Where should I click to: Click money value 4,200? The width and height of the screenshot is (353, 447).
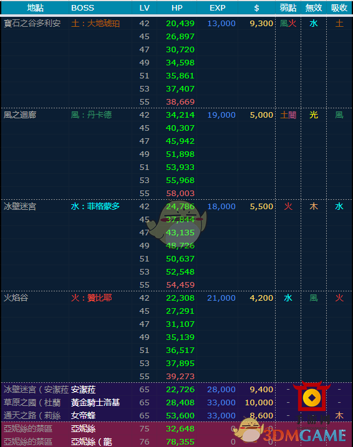pyautogui.click(x=261, y=298)
